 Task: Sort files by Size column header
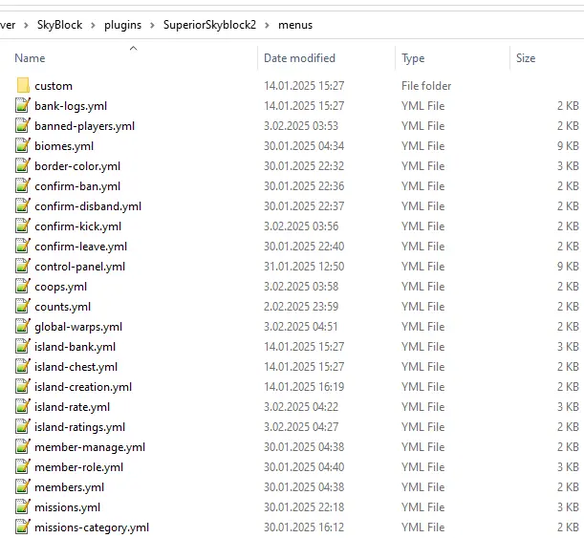[526, 58]
